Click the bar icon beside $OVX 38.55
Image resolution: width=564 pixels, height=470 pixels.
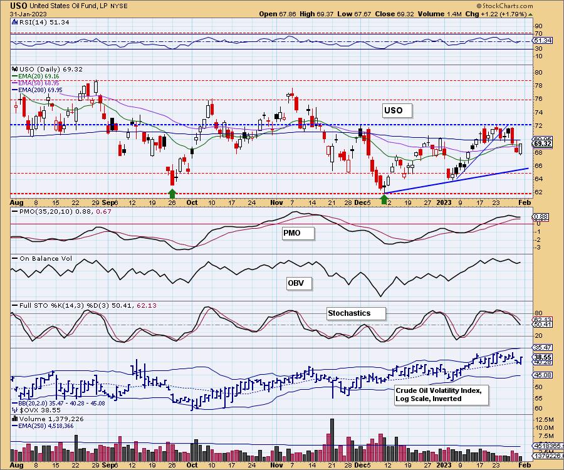click(15, 410)
